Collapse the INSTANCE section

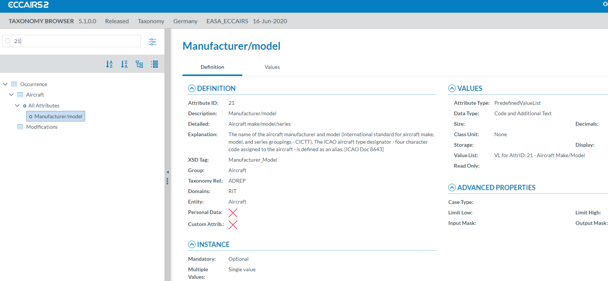(192, 244)
